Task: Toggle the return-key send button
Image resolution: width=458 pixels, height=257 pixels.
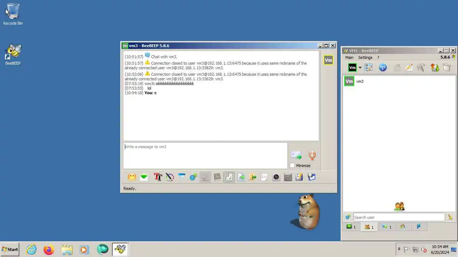Action: (x=229, y=177)
